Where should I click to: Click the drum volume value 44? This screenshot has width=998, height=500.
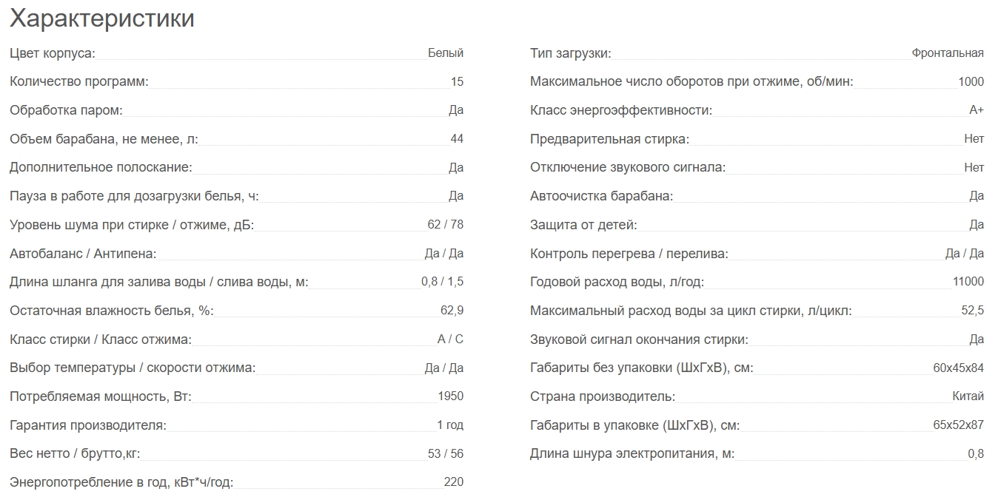[x=457, y=139]
